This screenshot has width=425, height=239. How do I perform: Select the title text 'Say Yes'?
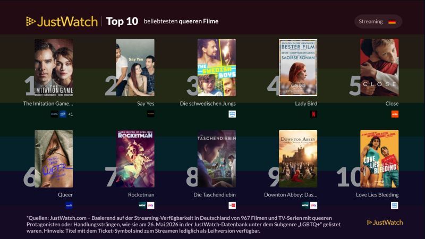point(146,104)
